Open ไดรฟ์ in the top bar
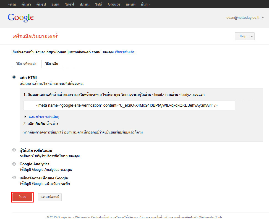The image size is (269, 220). tap(69, 4)
